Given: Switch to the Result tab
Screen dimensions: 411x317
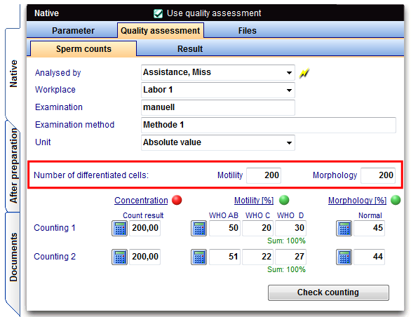Looking at the screenshot, I should tap(190, 49).
